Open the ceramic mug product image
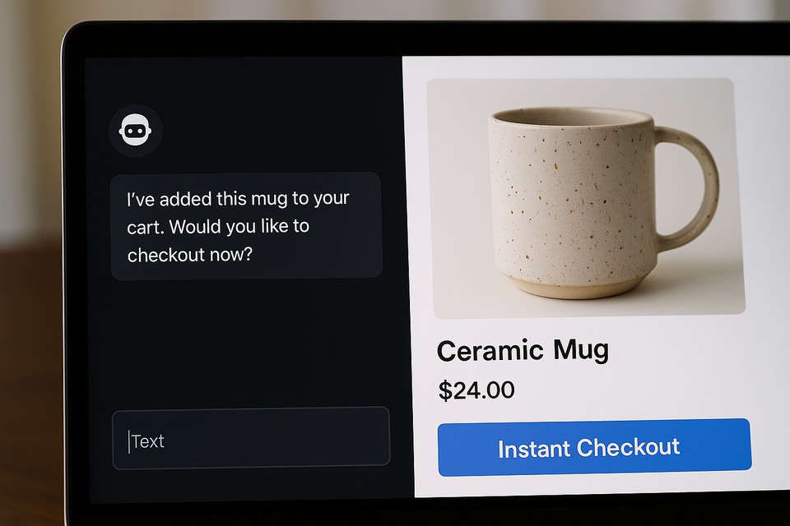Screen dimensions: 790x526 586,198
